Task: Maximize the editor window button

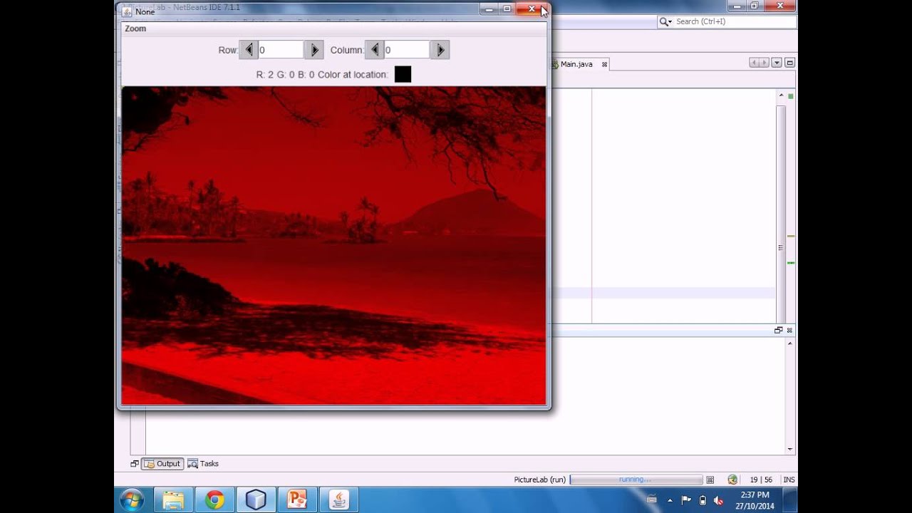Action: [x=789, y=63]
